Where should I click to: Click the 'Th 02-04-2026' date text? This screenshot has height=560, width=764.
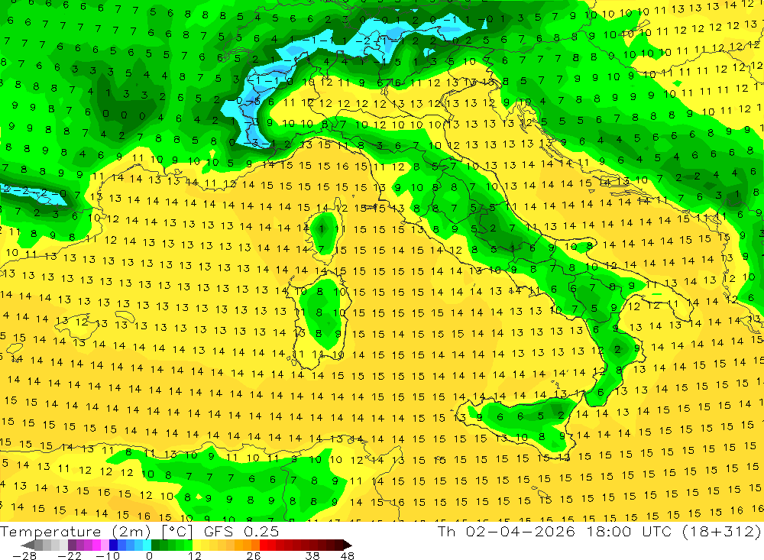[x=507, y=531]
